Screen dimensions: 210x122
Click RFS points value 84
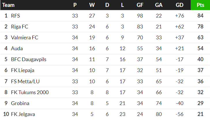coord(200,16)
